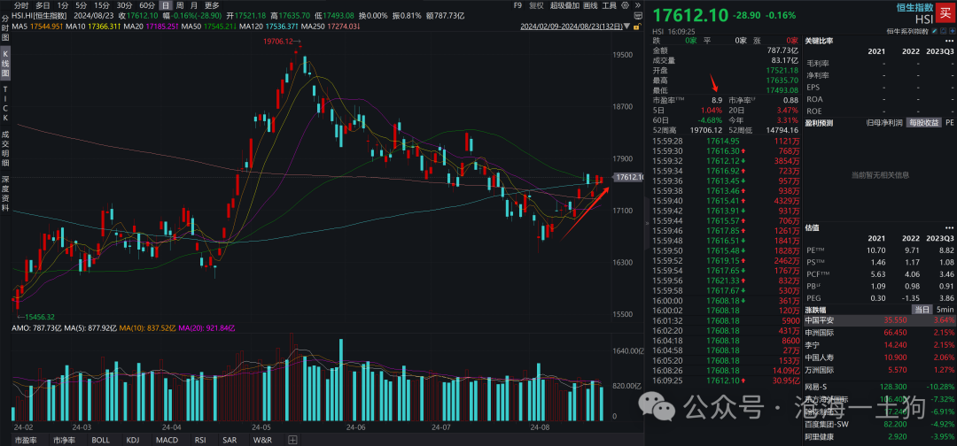
Task: Switch 盈利预测 to 归母净利润
Action: point(883,122)
